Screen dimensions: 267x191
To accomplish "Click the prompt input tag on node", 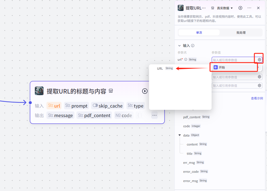I will pyautogui.click(x=76, y=106).
